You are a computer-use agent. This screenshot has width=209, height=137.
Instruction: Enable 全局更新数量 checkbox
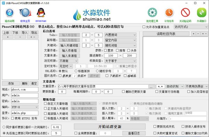point(76,133)
